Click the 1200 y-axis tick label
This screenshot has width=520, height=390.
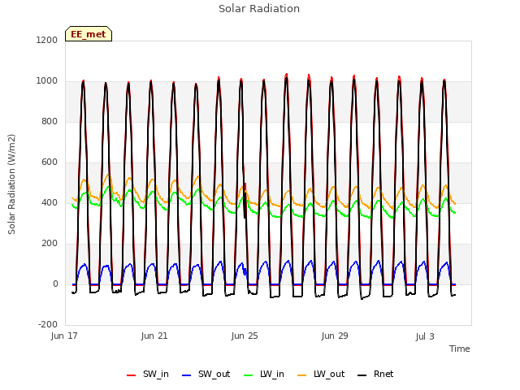[x=47, y=41]
